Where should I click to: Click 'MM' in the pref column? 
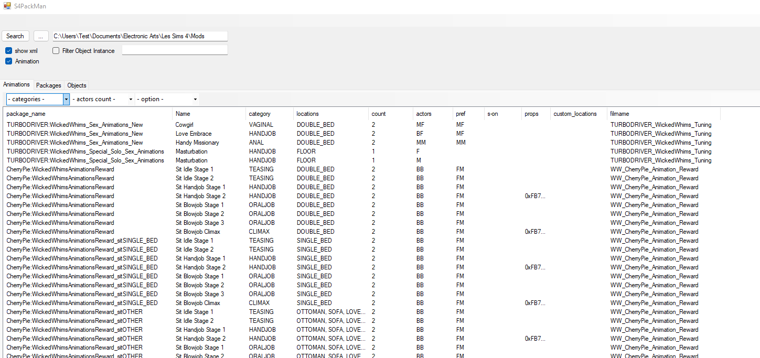pyautogui.click(x=461, y=143)
